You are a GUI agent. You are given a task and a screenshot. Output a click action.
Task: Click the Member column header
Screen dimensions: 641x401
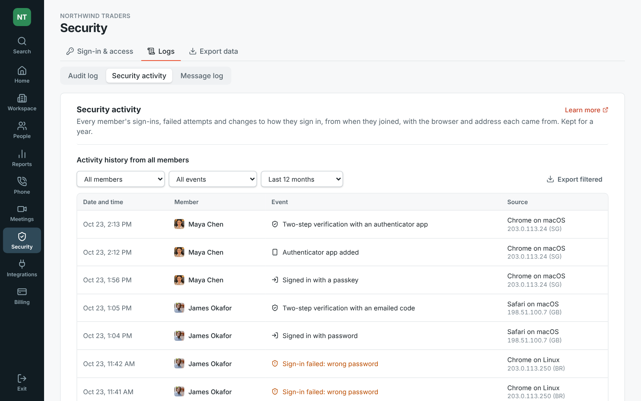point(186,202)
